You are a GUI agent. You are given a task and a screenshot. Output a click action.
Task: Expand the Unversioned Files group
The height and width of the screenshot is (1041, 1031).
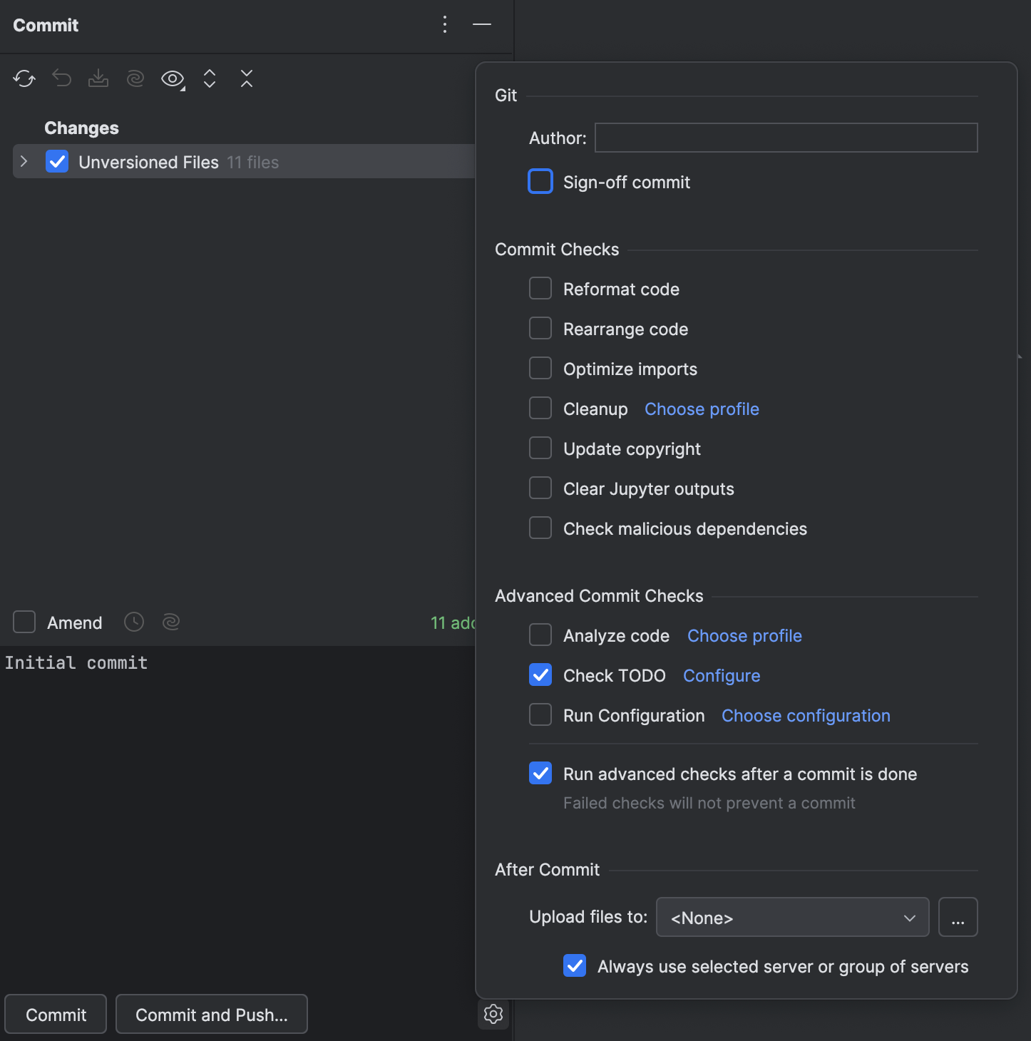[24, 161]
